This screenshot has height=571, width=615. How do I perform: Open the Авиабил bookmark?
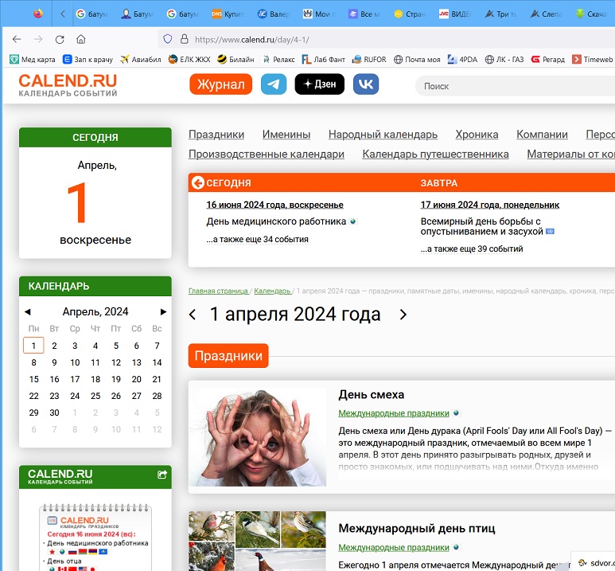pyautogui.click(x=140, y=59)
